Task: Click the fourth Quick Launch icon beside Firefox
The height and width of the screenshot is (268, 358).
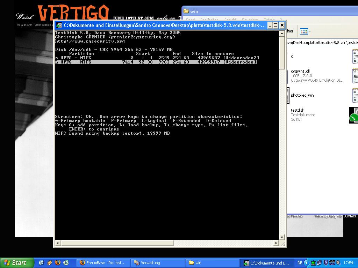Action: 66,263
